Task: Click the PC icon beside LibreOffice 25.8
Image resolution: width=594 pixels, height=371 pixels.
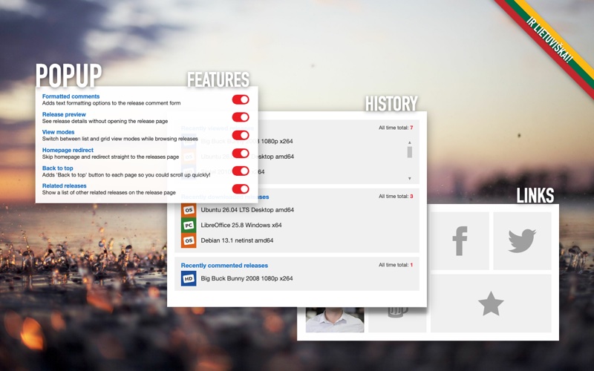Action: point(189,226)
